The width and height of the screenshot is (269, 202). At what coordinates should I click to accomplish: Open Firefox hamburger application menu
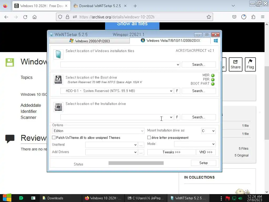click(x=263, y=17)
